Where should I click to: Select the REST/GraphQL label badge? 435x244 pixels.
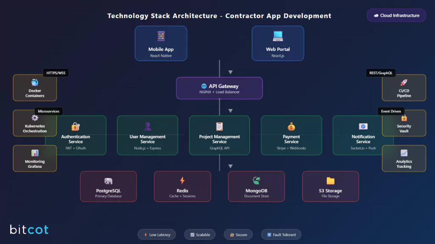point(380,72)
